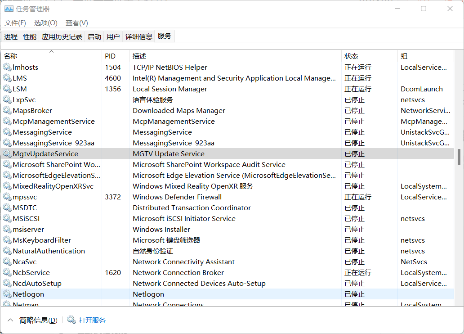Open the 选项(O) menu
This screenshot has height=334, width=464.
[x=46, y=23]
